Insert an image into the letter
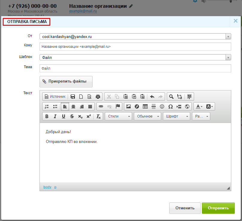The height and width of the screenshot is (221, 242). coord(128,106)
